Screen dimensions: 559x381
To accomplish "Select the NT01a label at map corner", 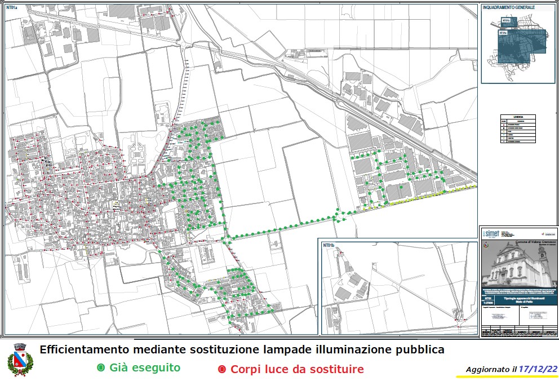I will tap(12, 8).
